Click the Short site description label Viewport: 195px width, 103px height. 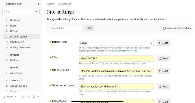64,86
